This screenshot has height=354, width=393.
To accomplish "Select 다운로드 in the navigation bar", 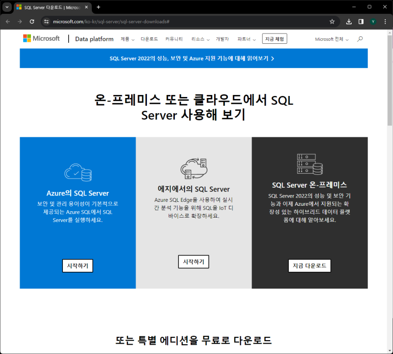I will coord(149,38).
